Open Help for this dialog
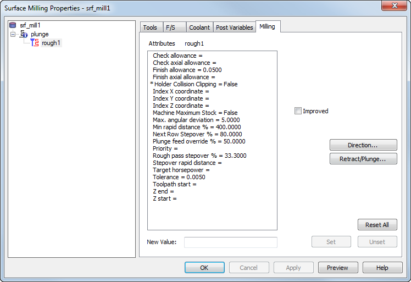The height and width of the screenshot is (282, 411). (382, 268)
